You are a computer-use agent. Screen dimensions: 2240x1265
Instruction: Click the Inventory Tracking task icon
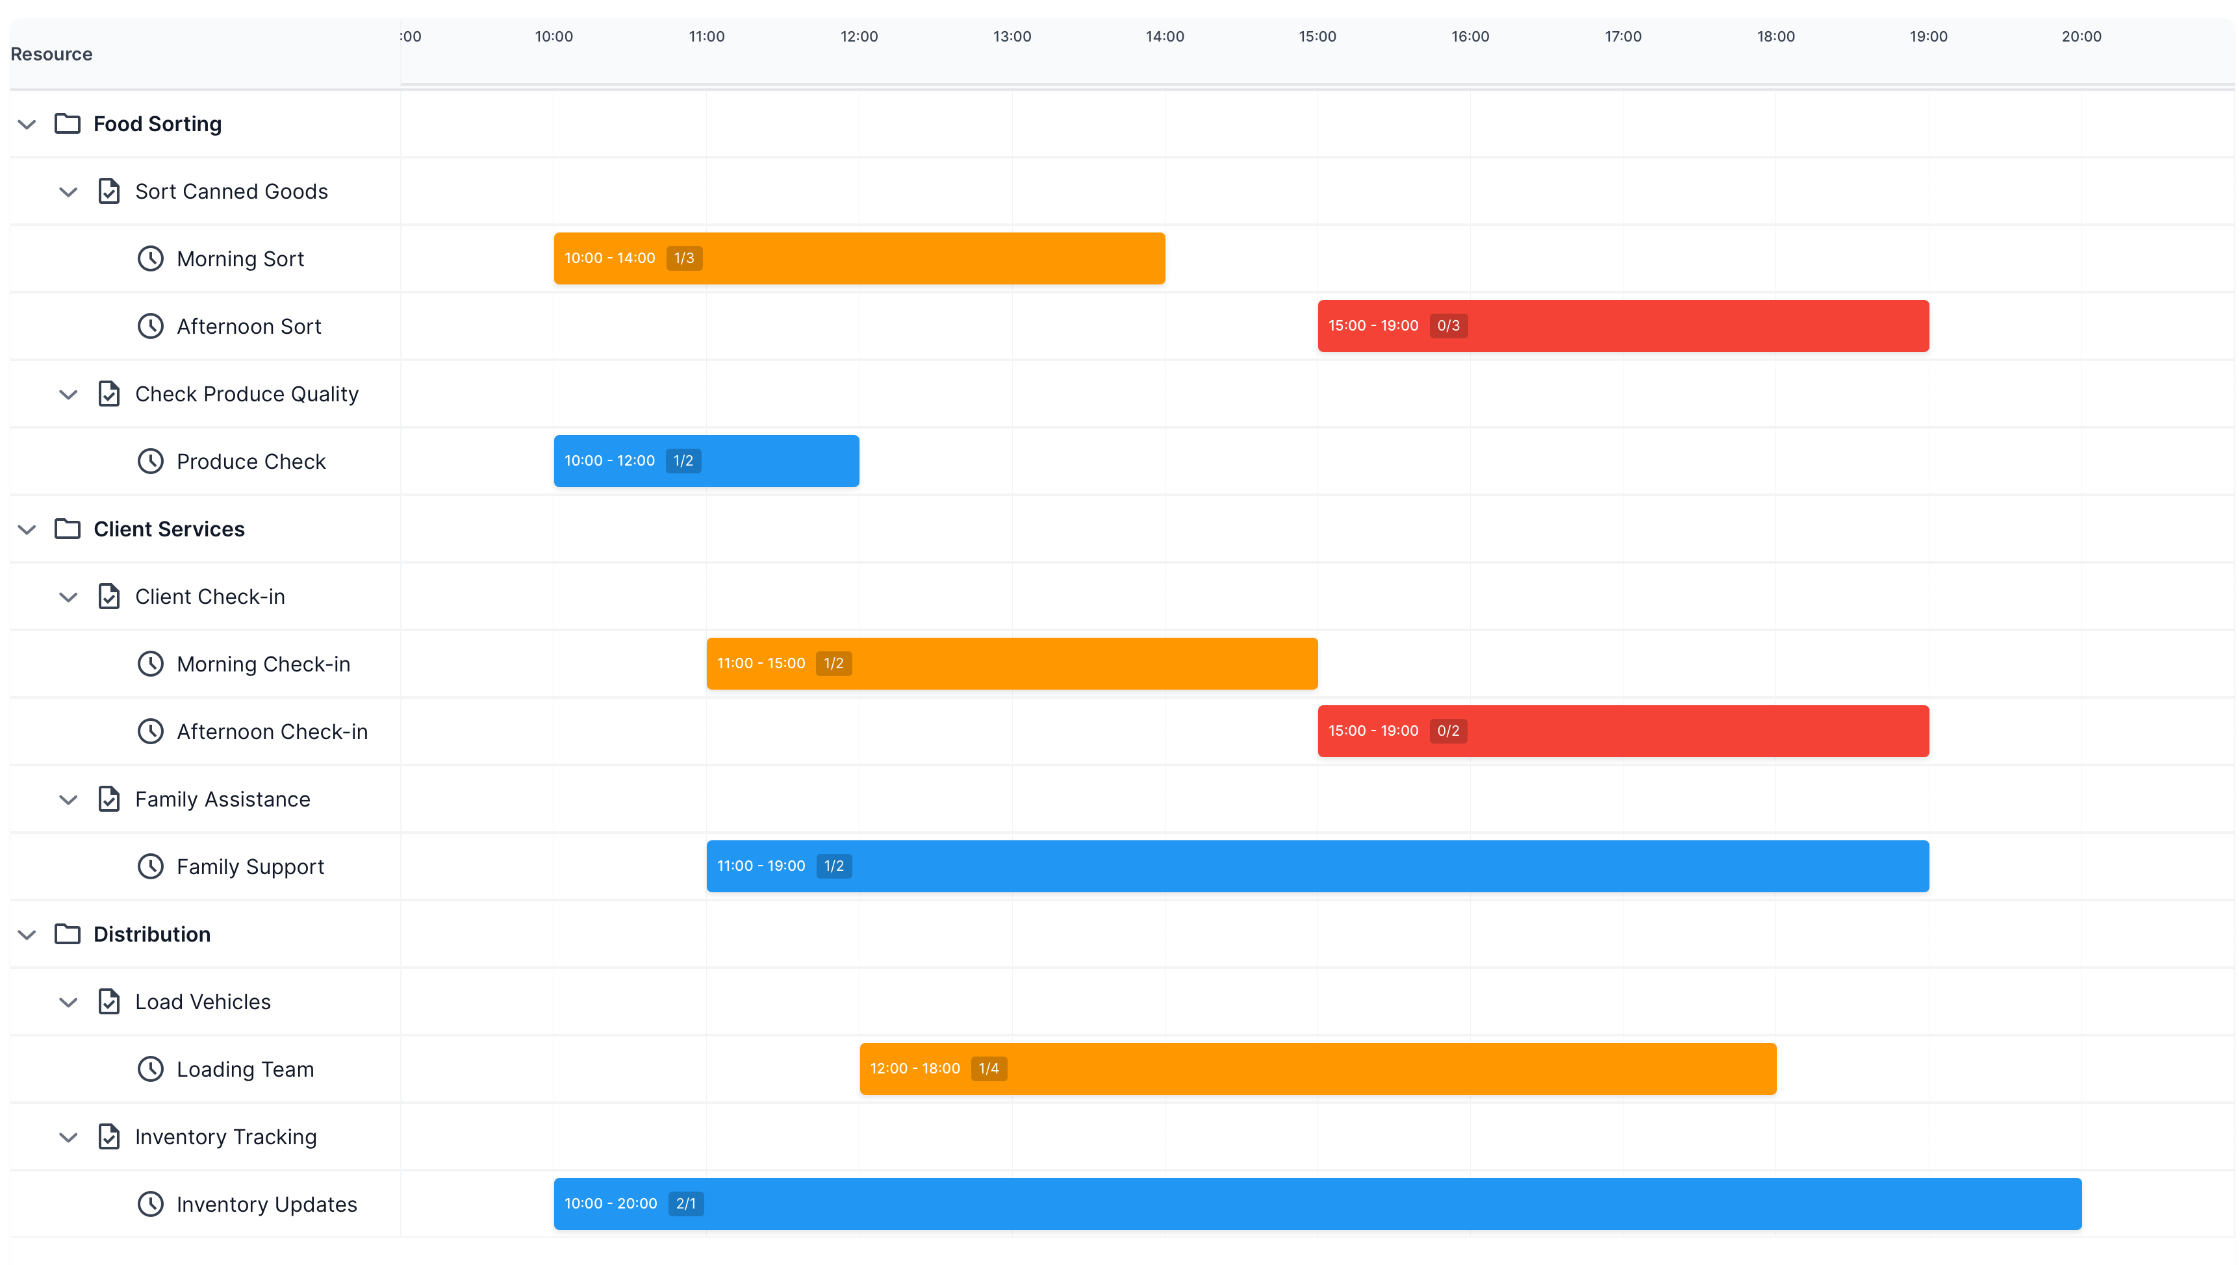[x=108, y=1136]
